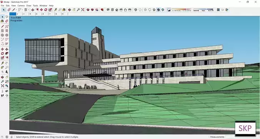The height and width of the screenshot is (139, 260).
Task: Activate Orbit tool in the top toolbar
Action: pyautogui.click(x=70, y=10)
